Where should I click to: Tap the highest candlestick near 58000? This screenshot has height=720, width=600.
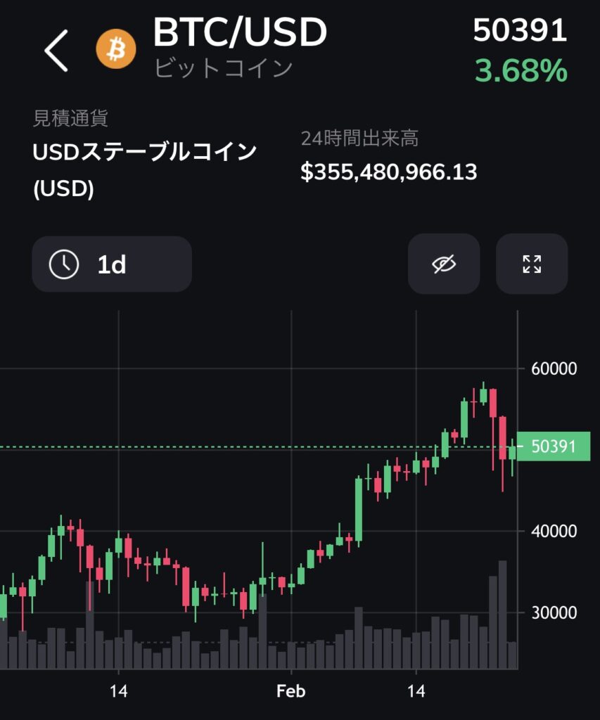(x=483, y=395)
